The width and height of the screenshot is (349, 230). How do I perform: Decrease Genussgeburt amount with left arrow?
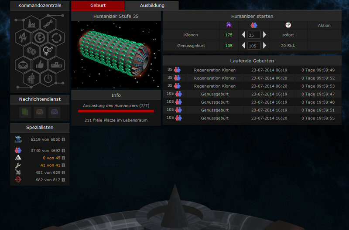coord(243,46)
